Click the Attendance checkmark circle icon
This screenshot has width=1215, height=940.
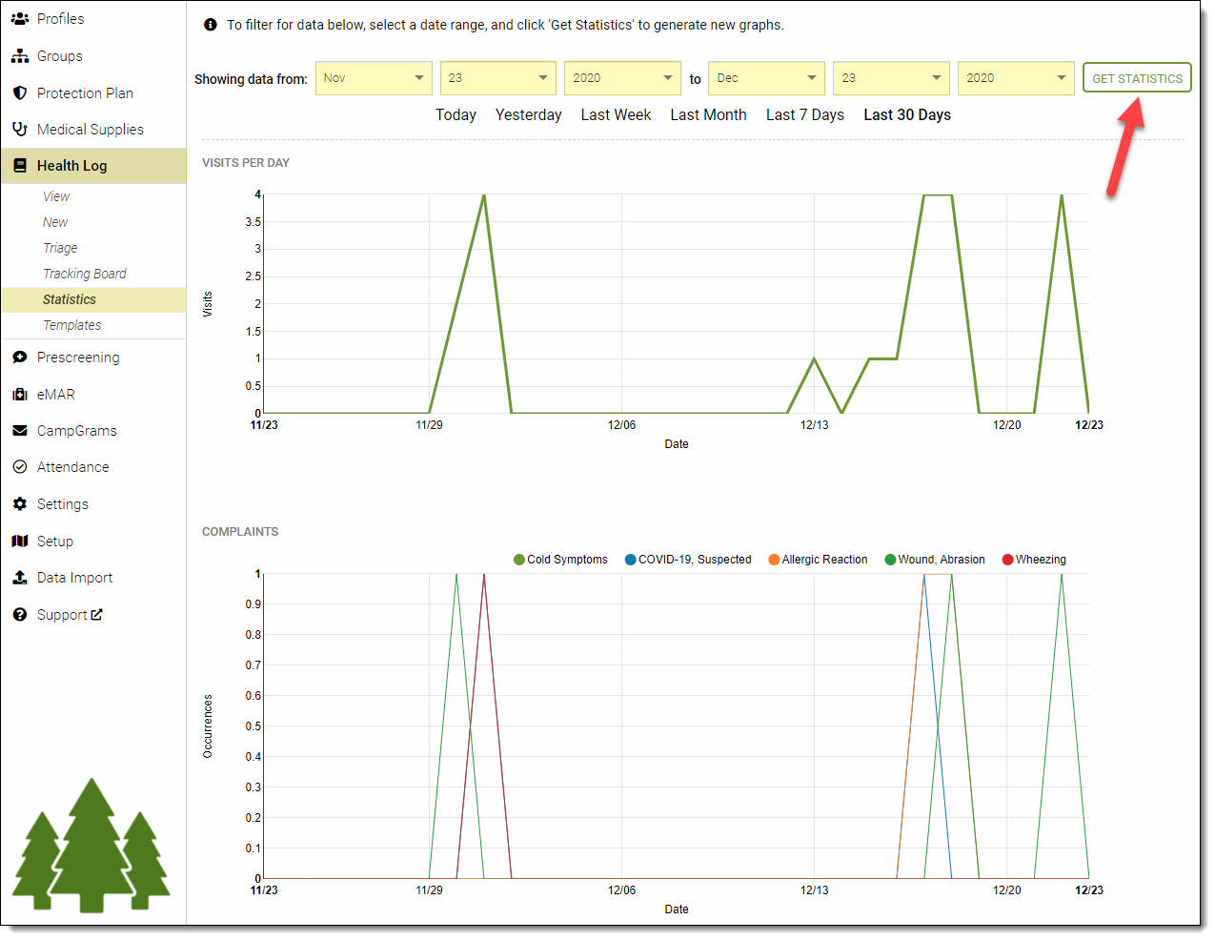19,467
